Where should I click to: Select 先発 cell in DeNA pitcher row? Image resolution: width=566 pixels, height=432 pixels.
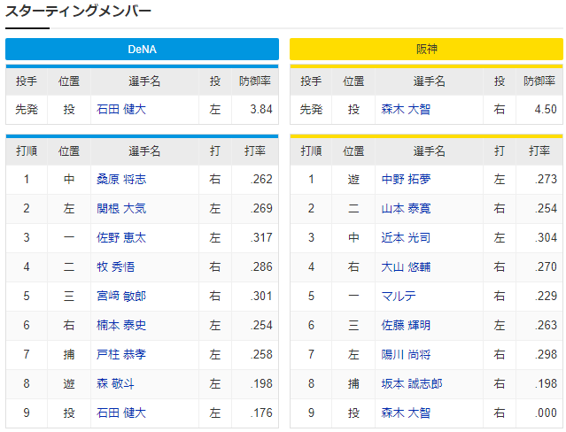pyautogui.click(x=27, y=110)
